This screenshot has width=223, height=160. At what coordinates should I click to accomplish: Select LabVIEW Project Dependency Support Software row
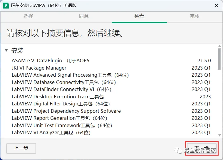111,111
